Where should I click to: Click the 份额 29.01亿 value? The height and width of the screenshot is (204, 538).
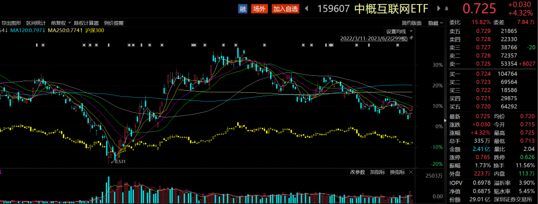[x=480, y=199]
